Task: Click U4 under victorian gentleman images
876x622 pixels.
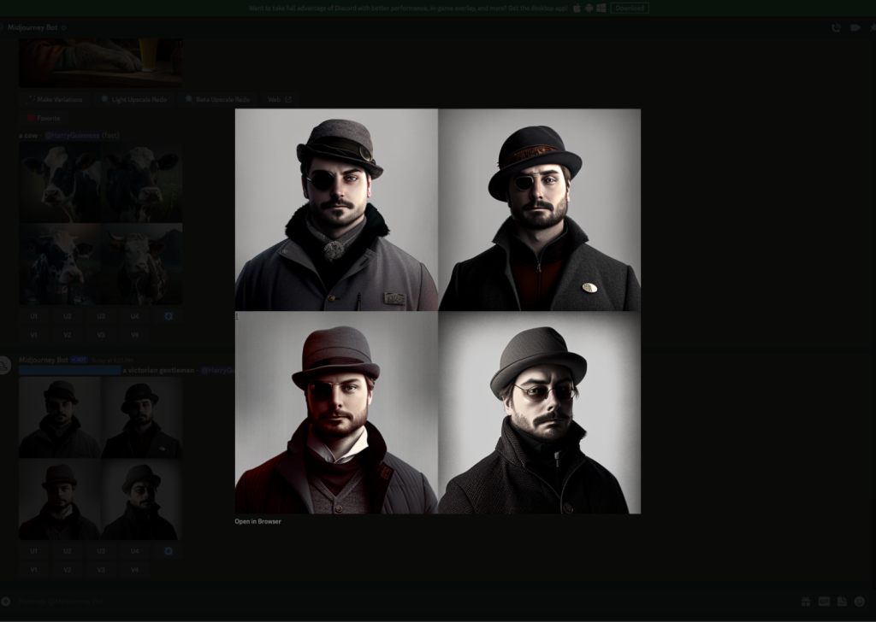Action: coord(134,551)
